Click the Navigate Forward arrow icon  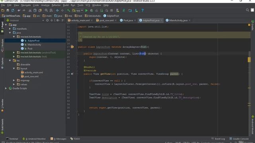pos(62,10)
